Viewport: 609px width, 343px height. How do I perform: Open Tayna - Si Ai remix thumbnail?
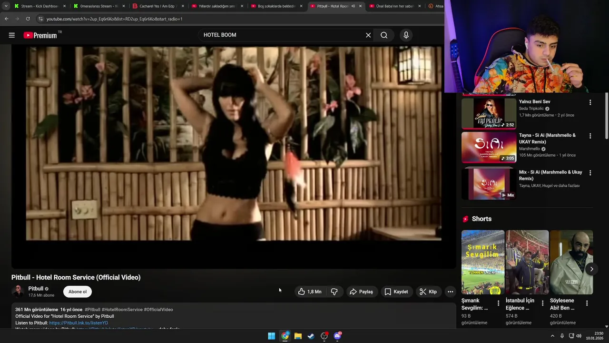pos(489,147)
